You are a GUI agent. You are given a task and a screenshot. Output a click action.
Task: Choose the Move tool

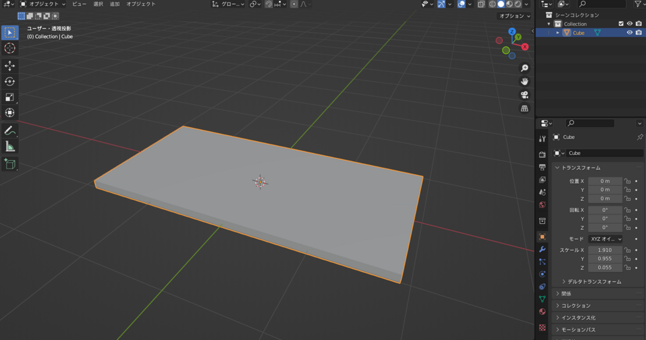point(10,66)
